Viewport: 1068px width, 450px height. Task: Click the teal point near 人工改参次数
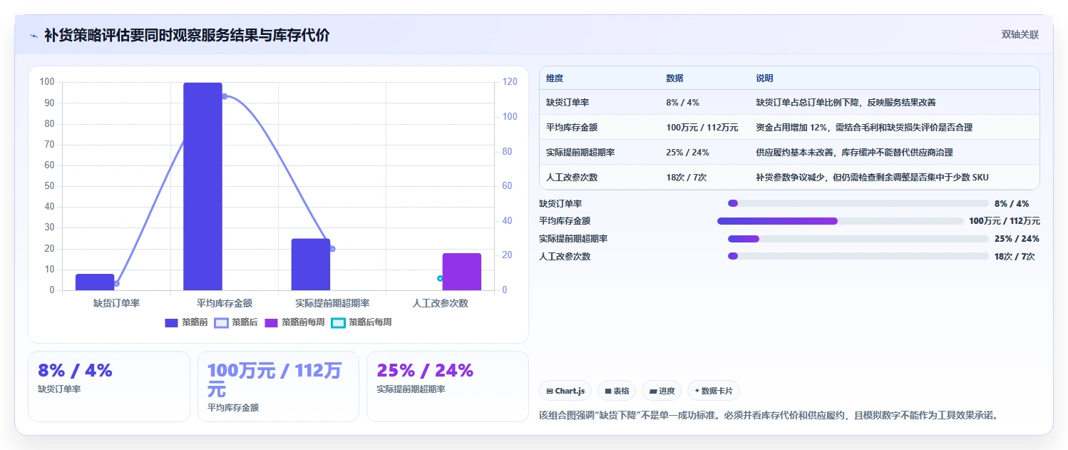point(440,278)
